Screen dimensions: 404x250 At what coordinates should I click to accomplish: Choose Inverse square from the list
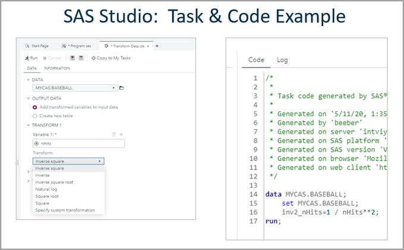68,169
